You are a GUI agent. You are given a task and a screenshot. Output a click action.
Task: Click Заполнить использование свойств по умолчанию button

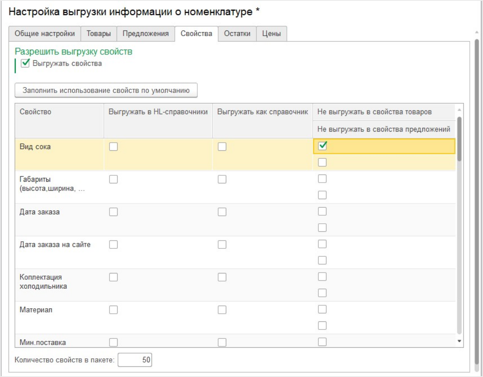coord(106,90)
